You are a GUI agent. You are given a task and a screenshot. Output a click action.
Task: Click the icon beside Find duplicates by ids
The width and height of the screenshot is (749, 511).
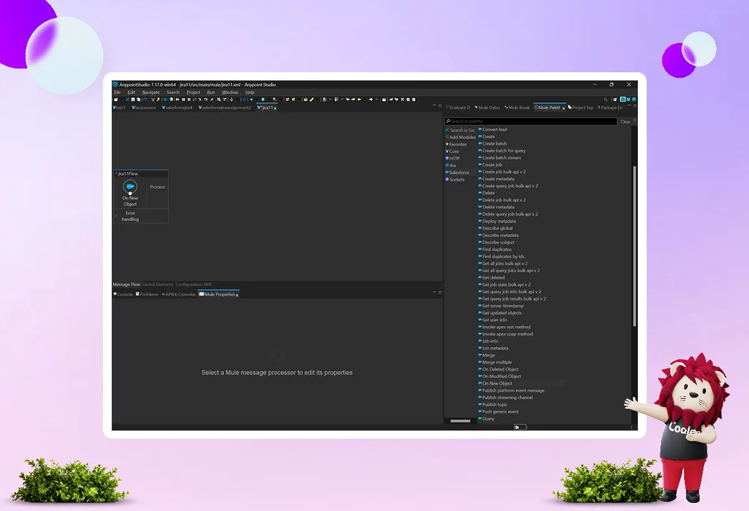coord(480,257)
